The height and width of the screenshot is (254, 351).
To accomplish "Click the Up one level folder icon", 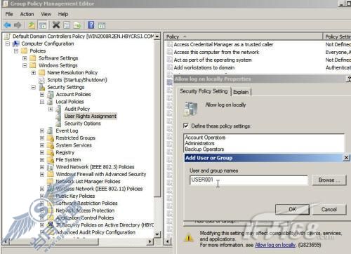I will click(x=32, y=25).
